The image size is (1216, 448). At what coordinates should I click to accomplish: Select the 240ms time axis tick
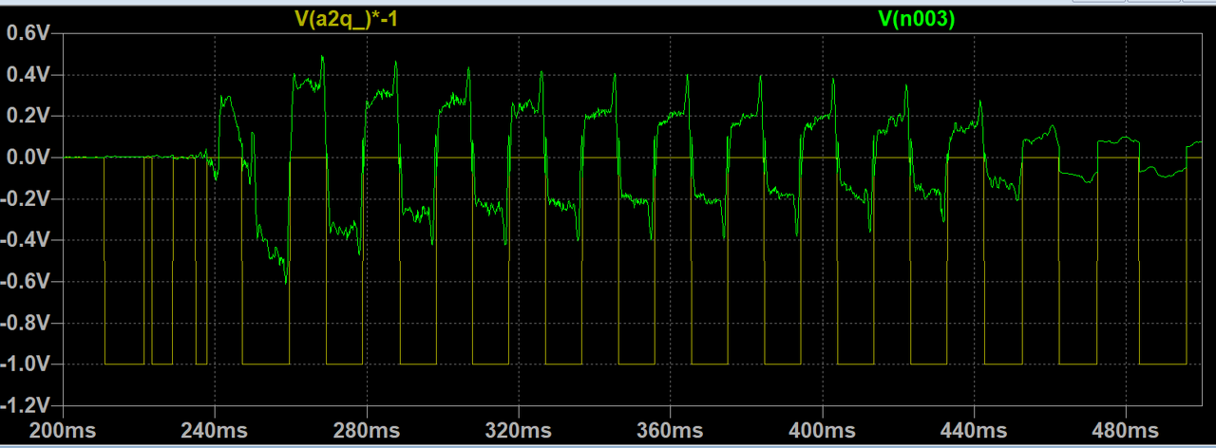click(215, 430)
